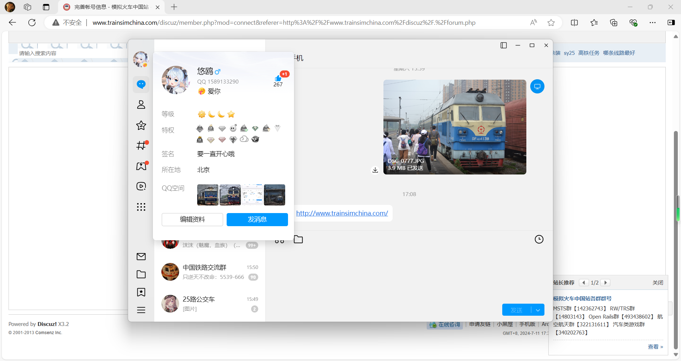Click the blue 发送 send button
This screenshot has height=361, width=681.
pyautogui.click(x=516, y=310)
